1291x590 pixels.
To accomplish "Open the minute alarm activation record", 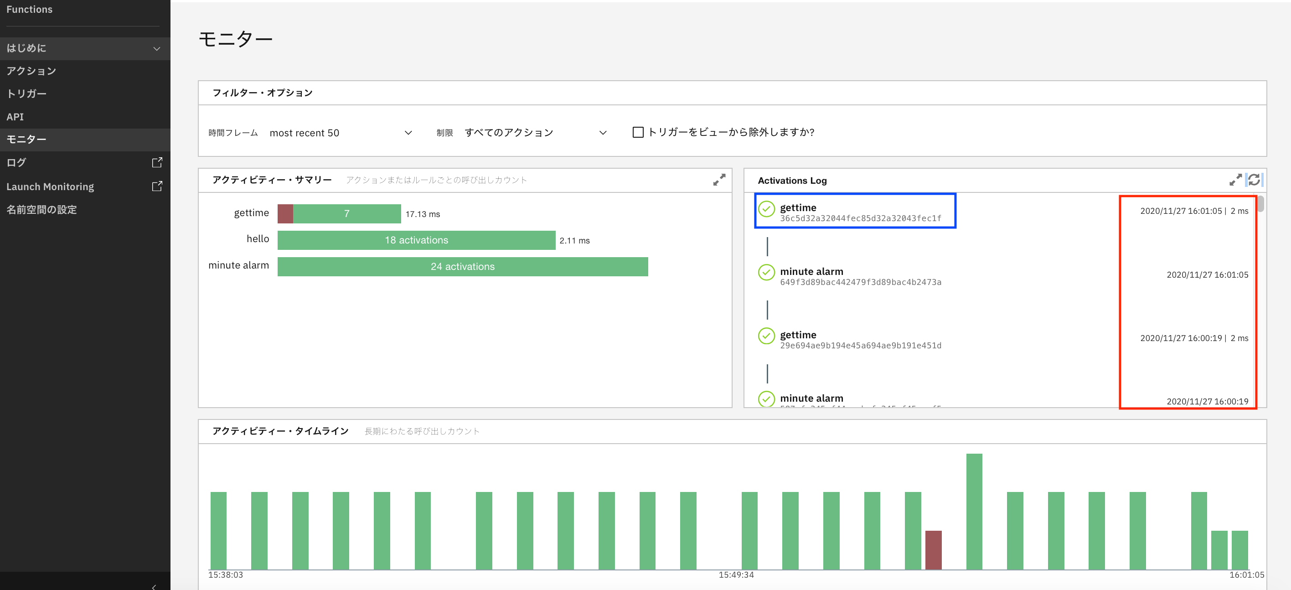I will coord(811,276).
